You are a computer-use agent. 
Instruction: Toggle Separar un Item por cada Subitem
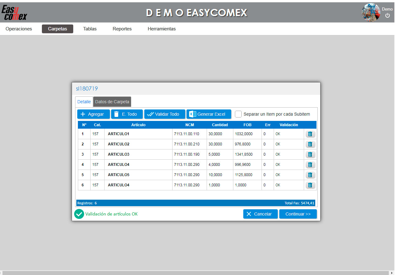(x=238, y=114)
